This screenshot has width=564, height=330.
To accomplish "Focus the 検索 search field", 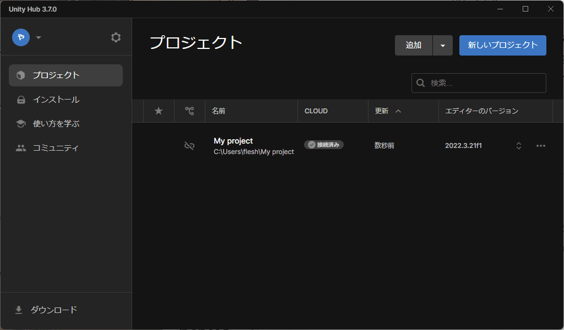I will tap(479, 83).
